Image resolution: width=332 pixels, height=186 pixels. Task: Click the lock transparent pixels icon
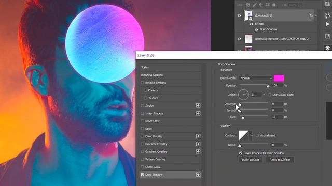click(248, 5)
